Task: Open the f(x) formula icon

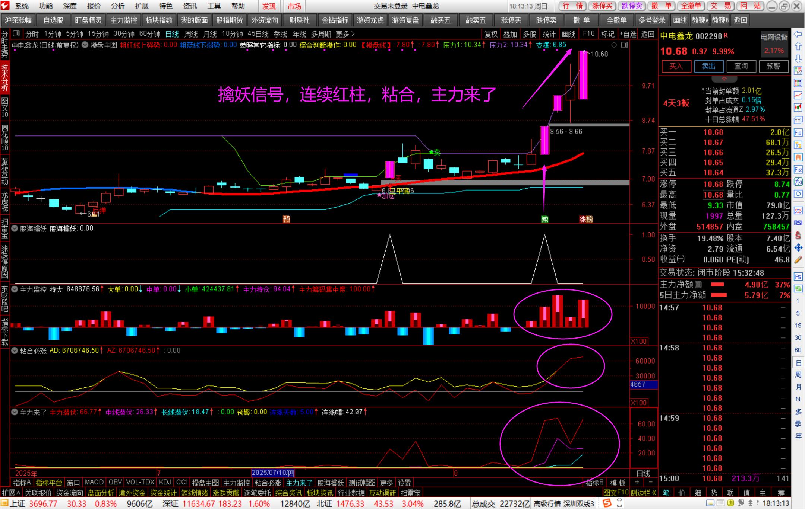Action: [x=798, y=182]
